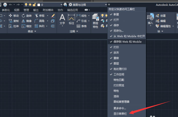Select the Leader (引线) tool
The image size is (178, 117).
[81, 21]
